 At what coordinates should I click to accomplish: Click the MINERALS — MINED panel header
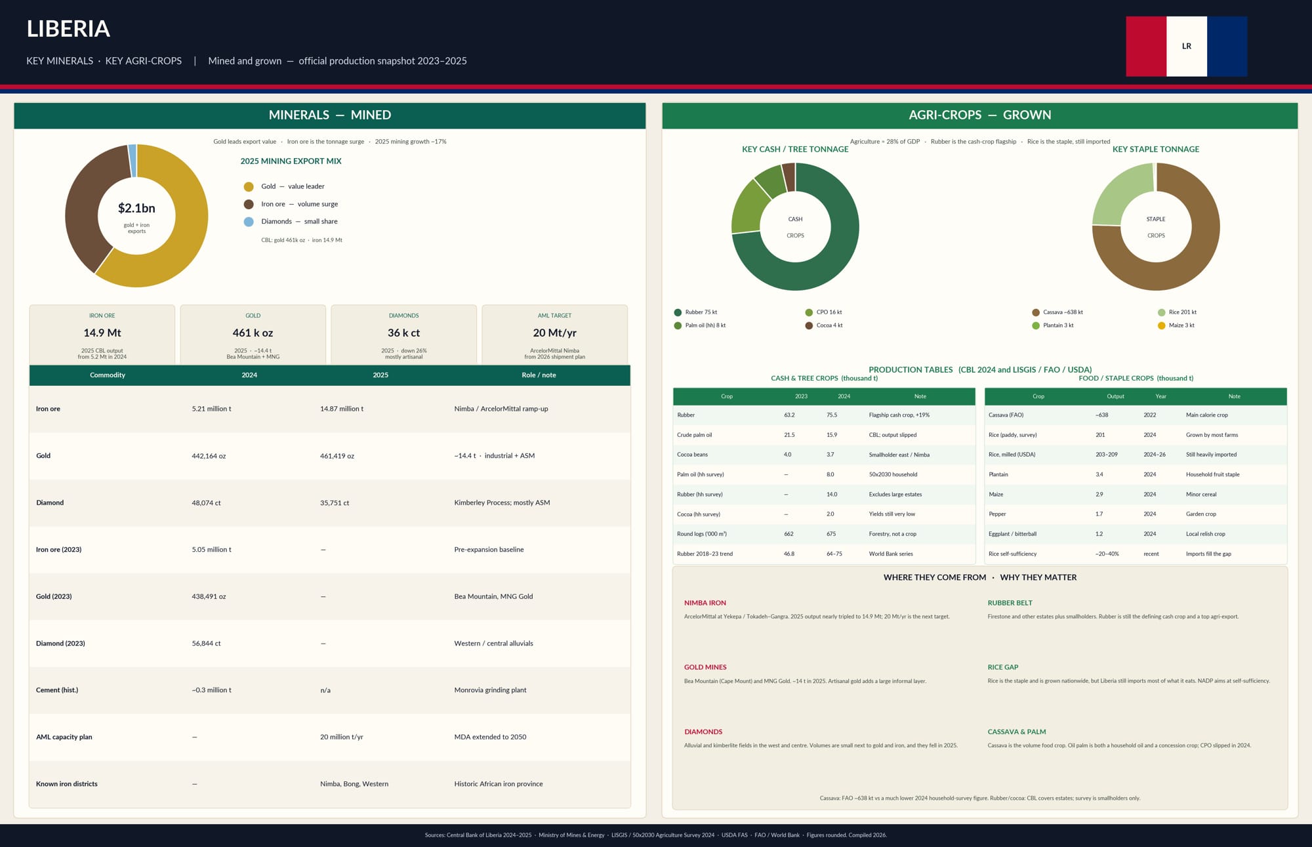(x=330, y=115)
